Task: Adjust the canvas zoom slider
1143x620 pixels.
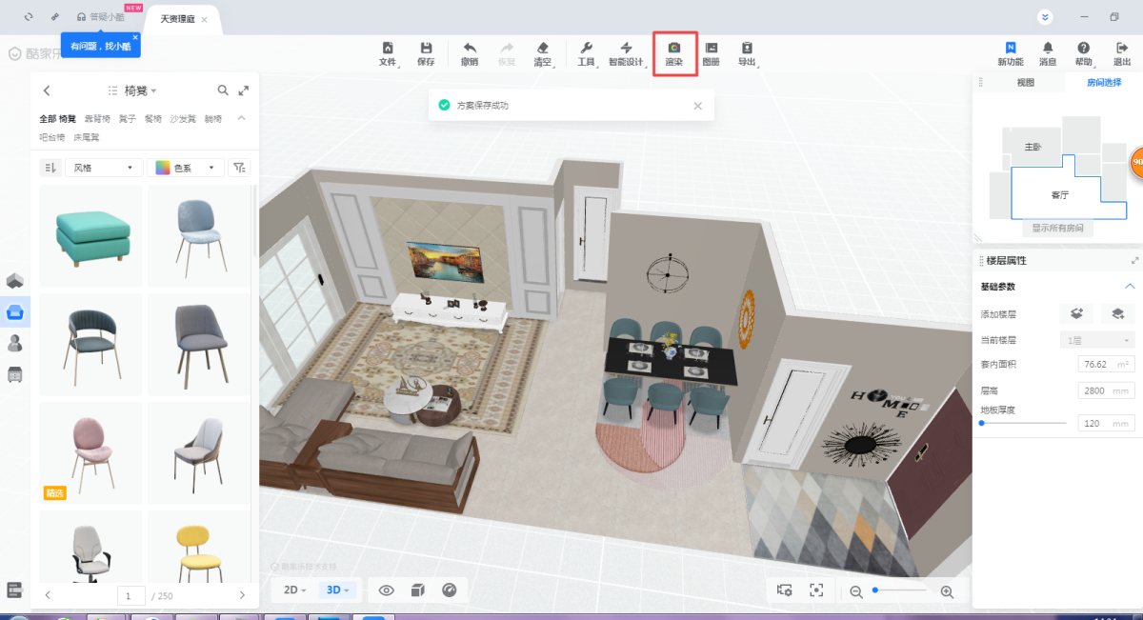Action: tap(900, 590)
